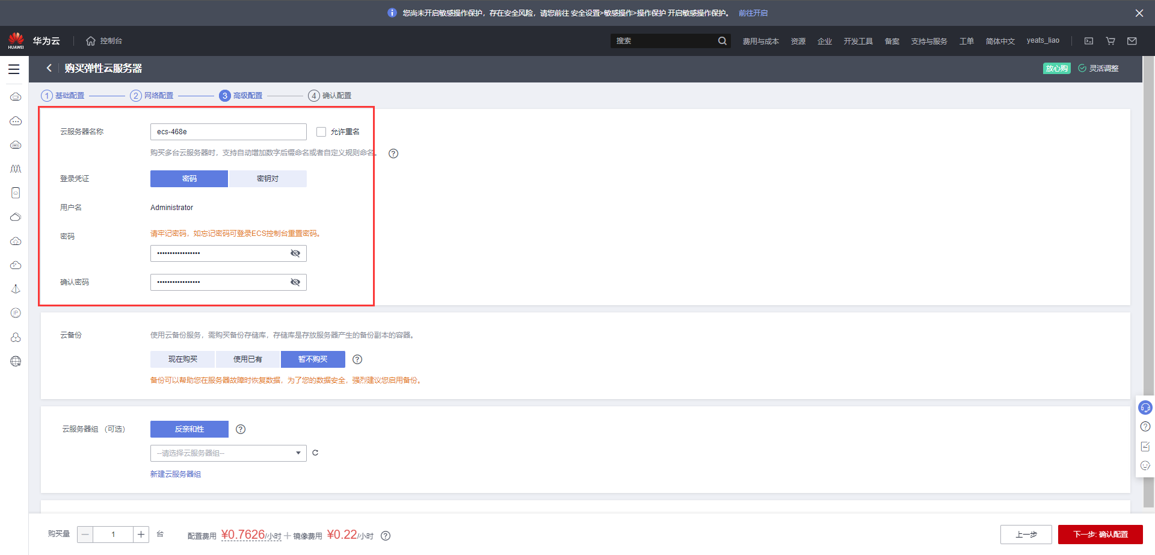
Task: Open the sailboat icon in left sidebar
Action: tap(16, 289)
